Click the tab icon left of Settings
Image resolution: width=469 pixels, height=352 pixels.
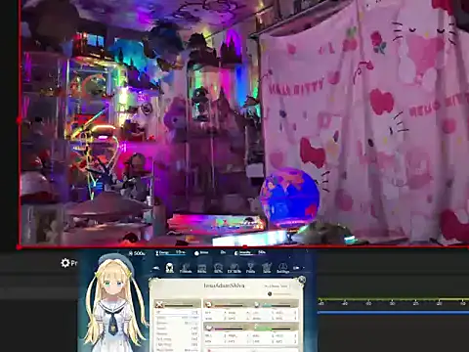[x=267, y=268]
